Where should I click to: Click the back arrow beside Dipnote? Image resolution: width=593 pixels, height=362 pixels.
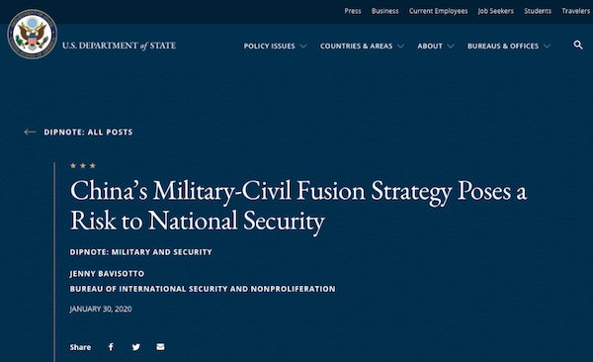coord(30,132)
